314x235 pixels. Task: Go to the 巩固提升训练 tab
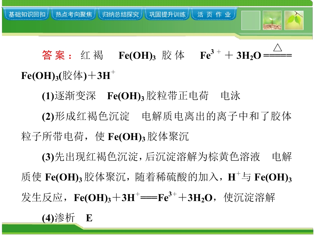(x=167, y=14)
